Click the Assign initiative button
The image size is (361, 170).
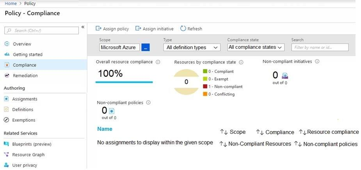[155, 28]
